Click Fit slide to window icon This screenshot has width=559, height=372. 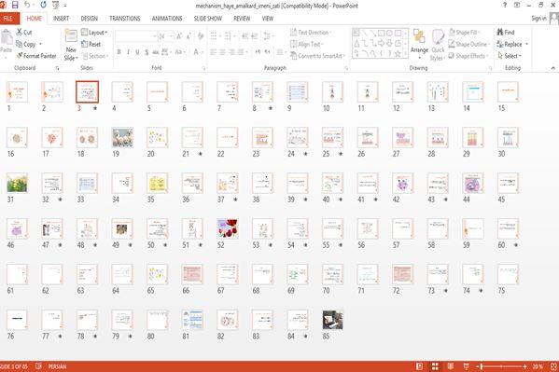click(x=553, y=366)
